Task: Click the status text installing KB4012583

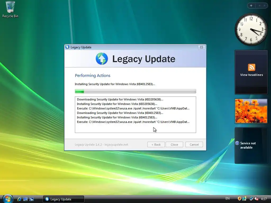Action: tap(115, 84)
